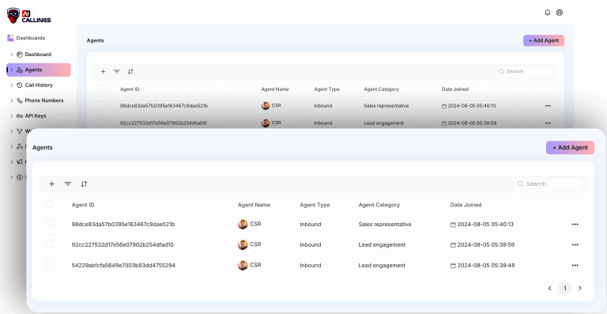Screen dimensions: 607x314
Task: Open the notifications bell icon
Action: (548, 13)
